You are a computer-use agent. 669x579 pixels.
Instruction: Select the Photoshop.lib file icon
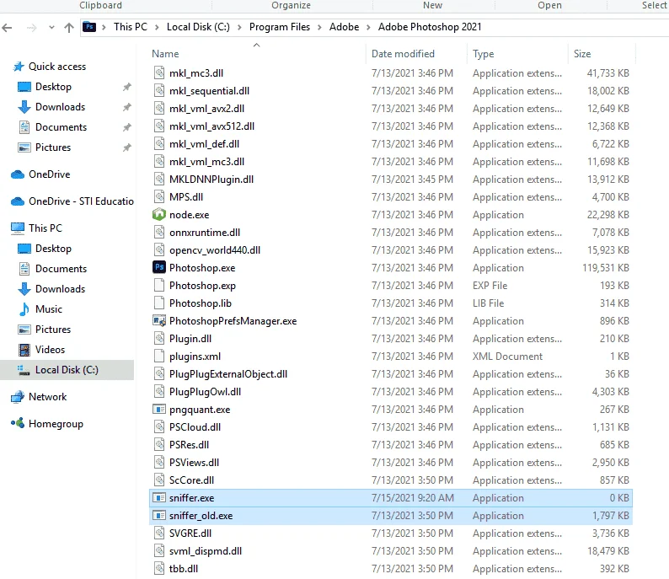pos(158,303)
